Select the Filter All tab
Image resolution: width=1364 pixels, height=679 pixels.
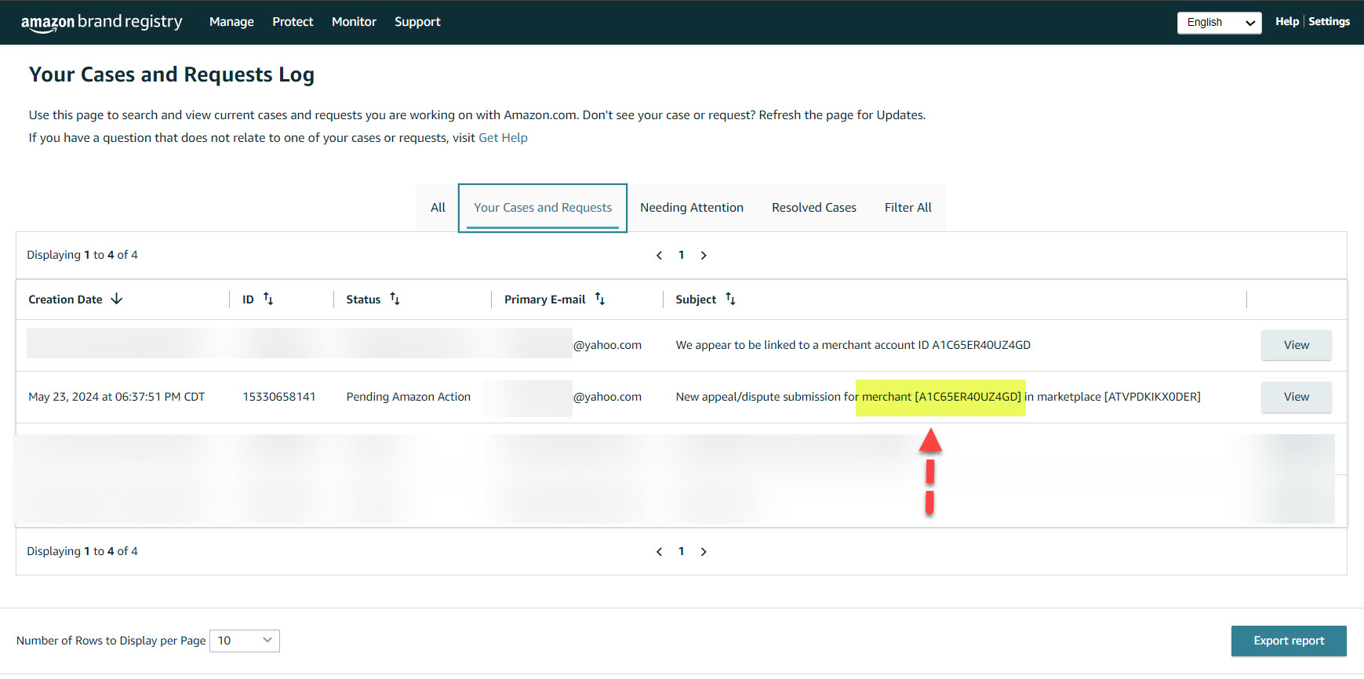[x=908, y=208]
